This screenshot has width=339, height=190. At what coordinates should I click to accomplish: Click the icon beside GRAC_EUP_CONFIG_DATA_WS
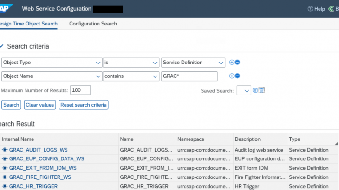[x=5, y=159]
